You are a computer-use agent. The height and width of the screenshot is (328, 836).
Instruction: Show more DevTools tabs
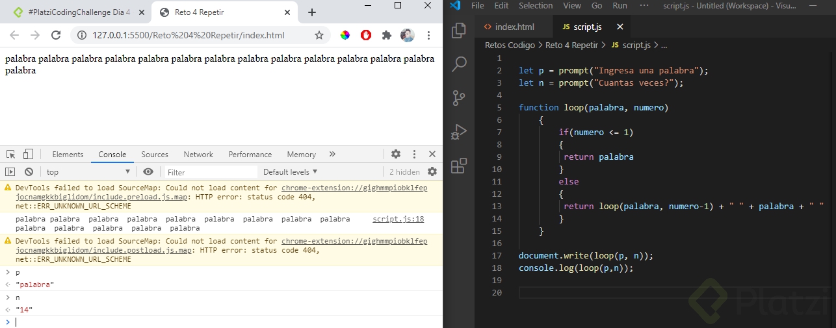tap(332, 155)
